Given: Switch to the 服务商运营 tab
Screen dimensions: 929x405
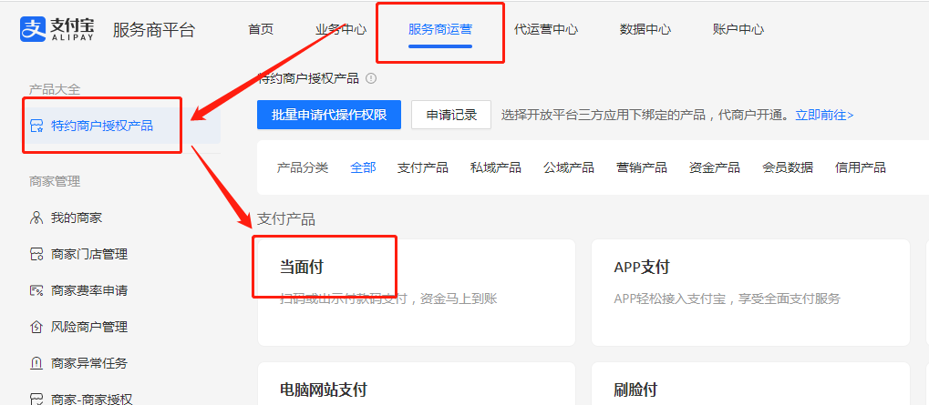Looking at the screenshot, I should point(440,29).
